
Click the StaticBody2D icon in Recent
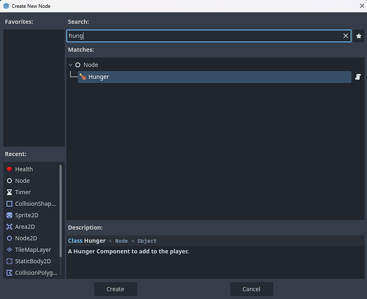(x=10, y=261)
